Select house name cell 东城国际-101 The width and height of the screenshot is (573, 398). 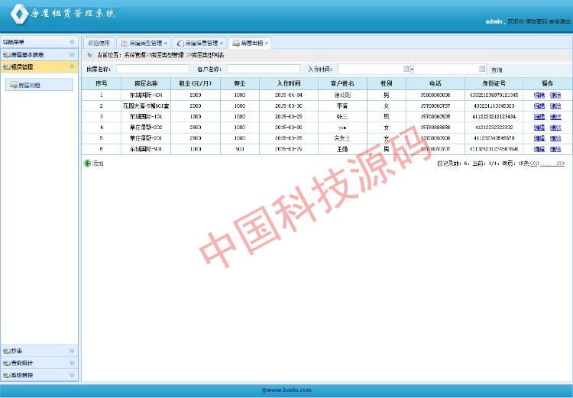146,117
